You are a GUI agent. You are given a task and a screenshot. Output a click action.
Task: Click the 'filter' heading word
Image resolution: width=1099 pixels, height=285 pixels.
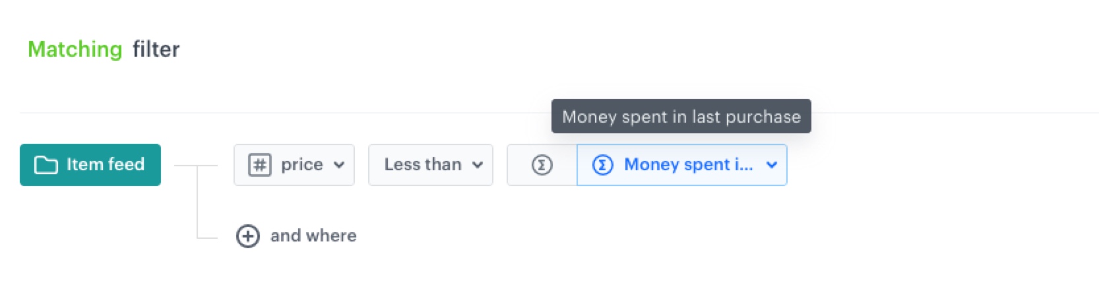156,49
